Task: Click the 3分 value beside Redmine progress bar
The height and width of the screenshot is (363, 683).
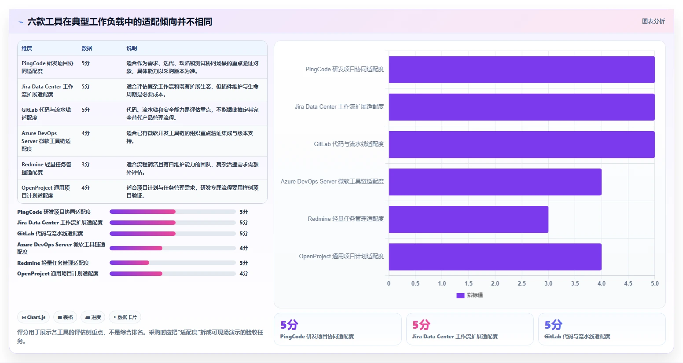Action: coord(244,263)
